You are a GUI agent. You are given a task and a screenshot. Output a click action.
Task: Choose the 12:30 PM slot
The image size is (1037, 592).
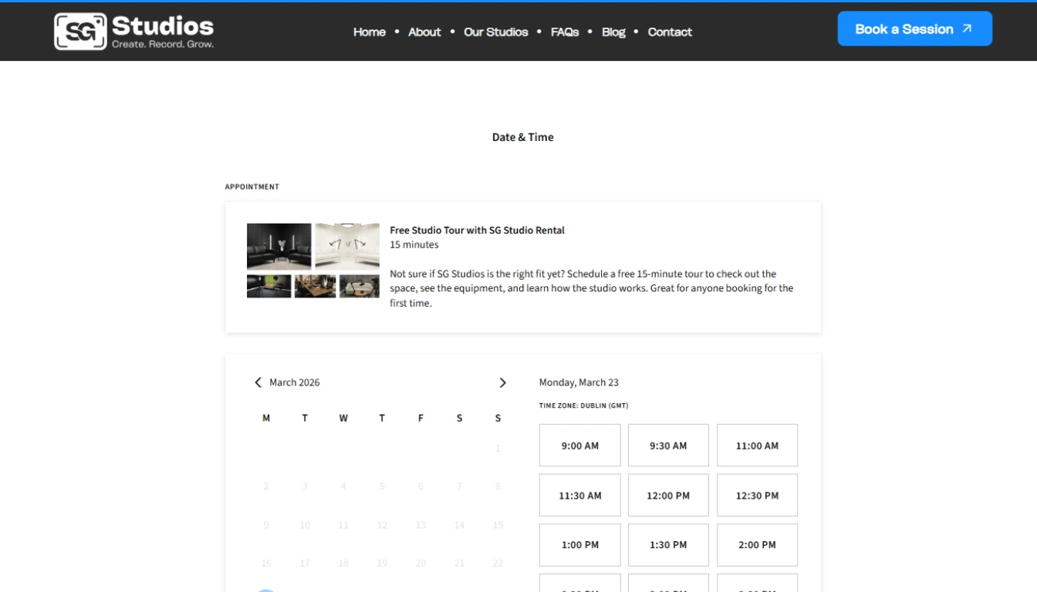tap(757, 495)
